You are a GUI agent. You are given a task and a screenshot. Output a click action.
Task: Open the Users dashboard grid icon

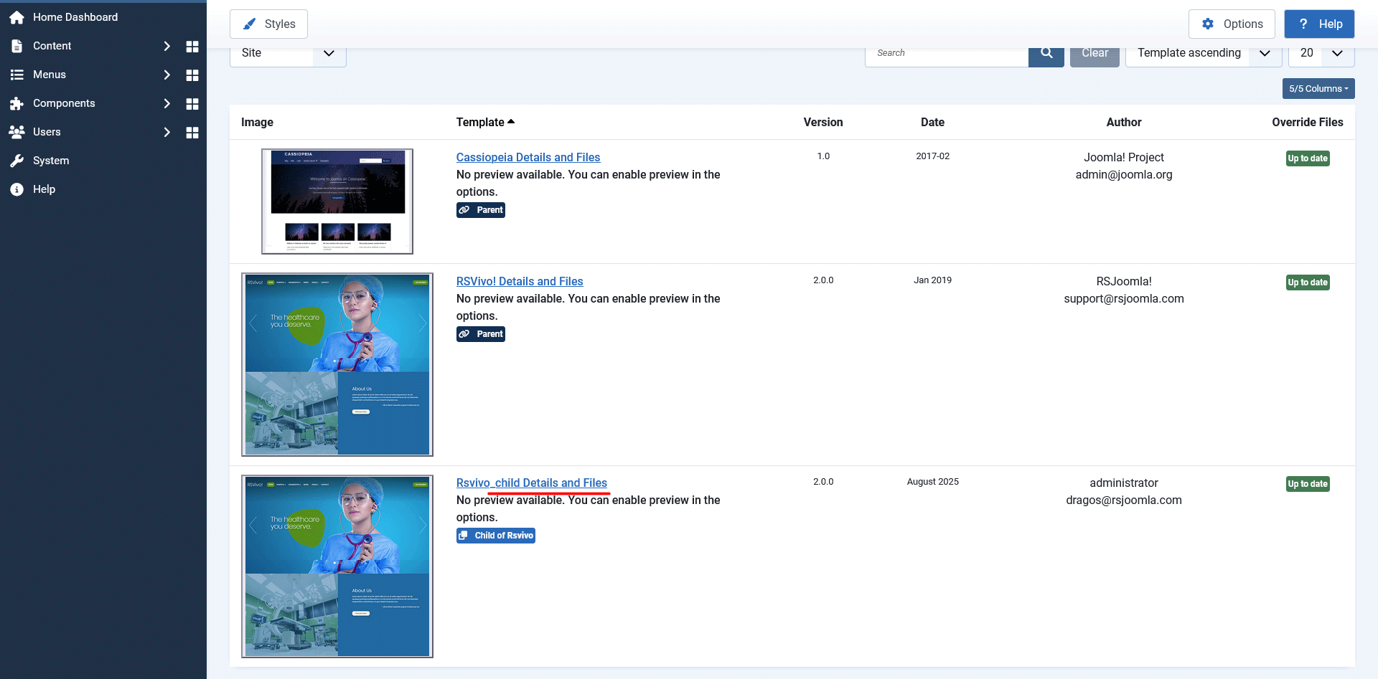192,132
